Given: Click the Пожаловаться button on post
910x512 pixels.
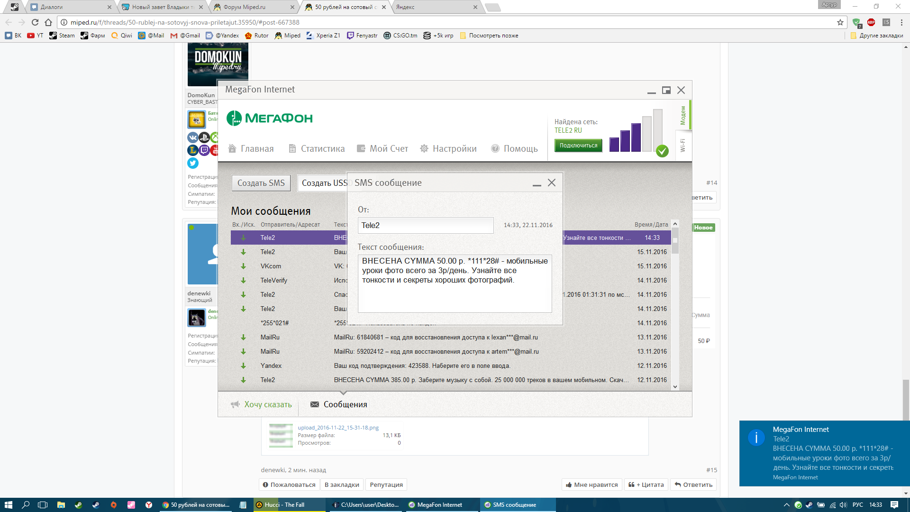Looking at the screenshot, I should 289,485.
